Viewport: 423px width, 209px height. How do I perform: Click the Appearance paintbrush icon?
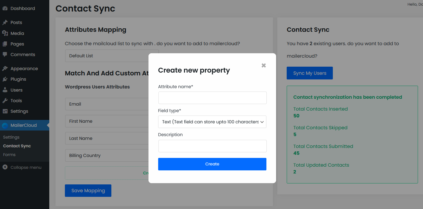pos(5,69)
